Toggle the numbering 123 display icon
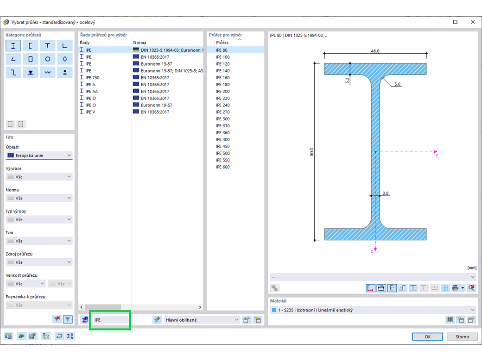 coord(435,288)
